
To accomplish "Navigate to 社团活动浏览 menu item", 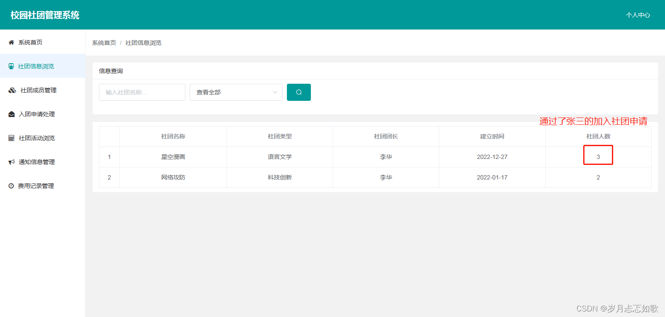I will point(43,138).
